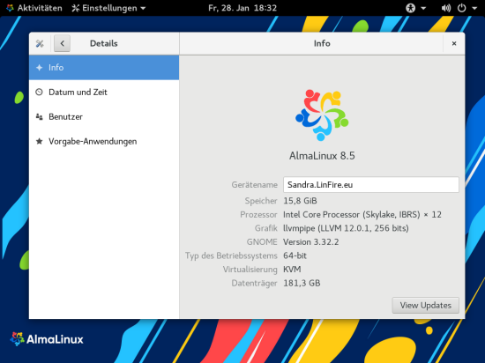Select the Info sidebar entry

104,68
